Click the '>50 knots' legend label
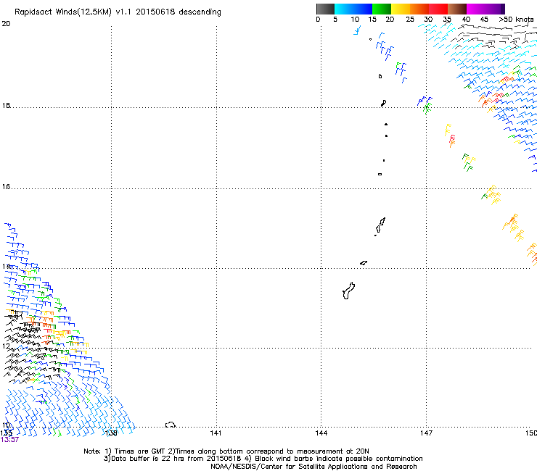This screenshot has height=471, width=537. (516, 20)
